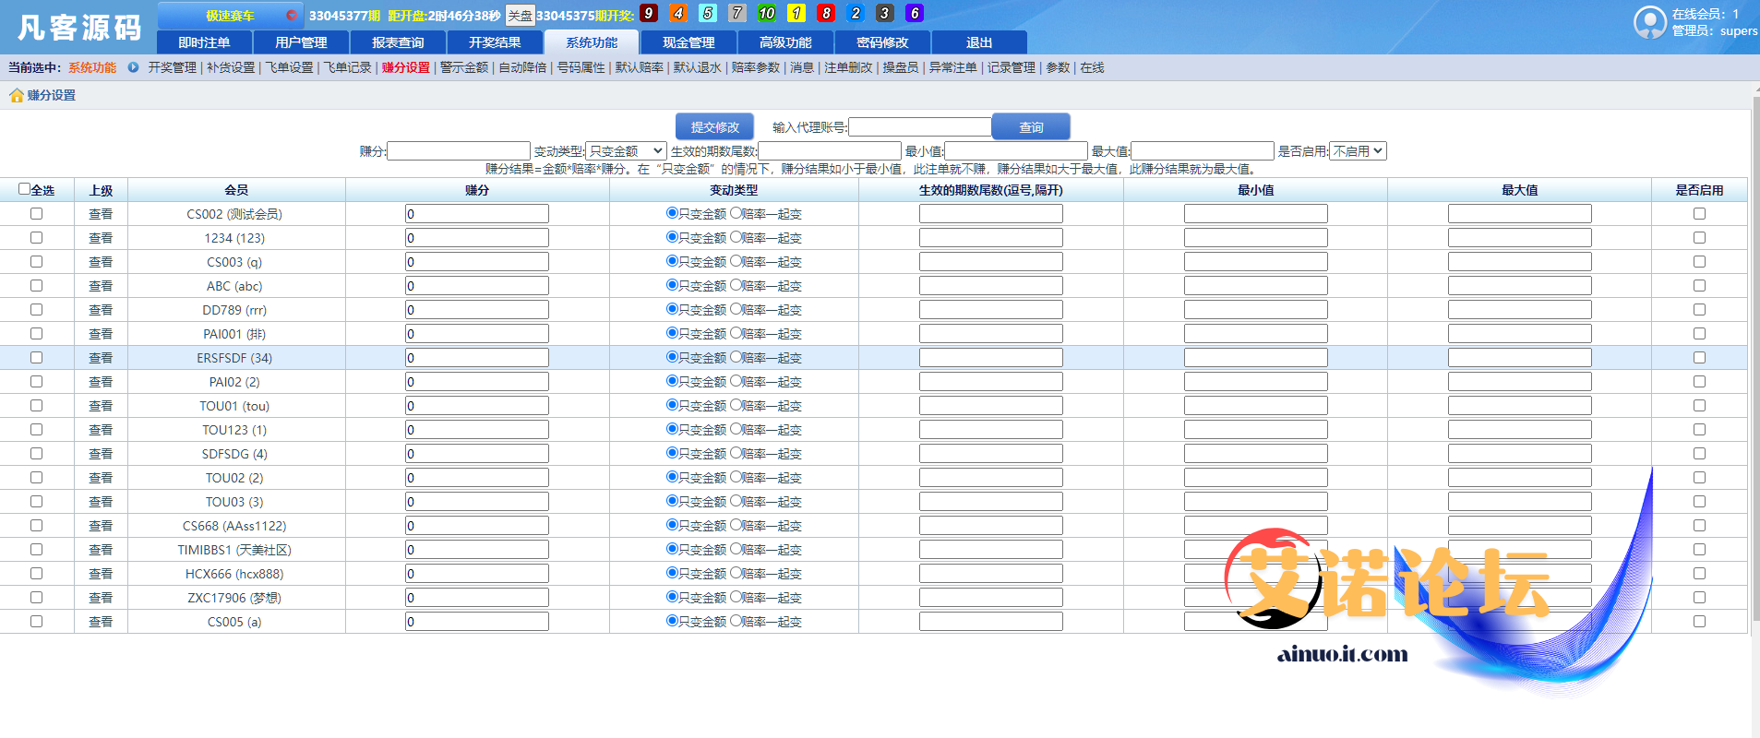Click the home icon beside 赚分设置
This screenshot has width=1760, height=738.
click(16, 96)
